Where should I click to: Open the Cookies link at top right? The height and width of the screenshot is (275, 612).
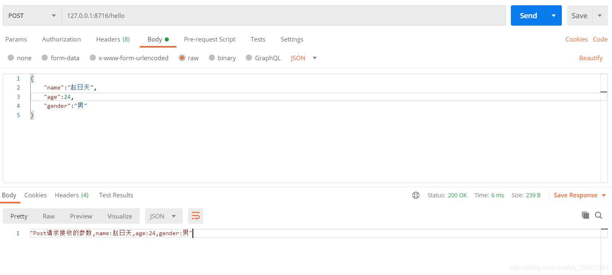[x=577, y=39]
